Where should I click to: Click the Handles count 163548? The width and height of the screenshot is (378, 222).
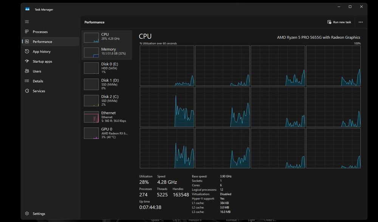[181, 194]
